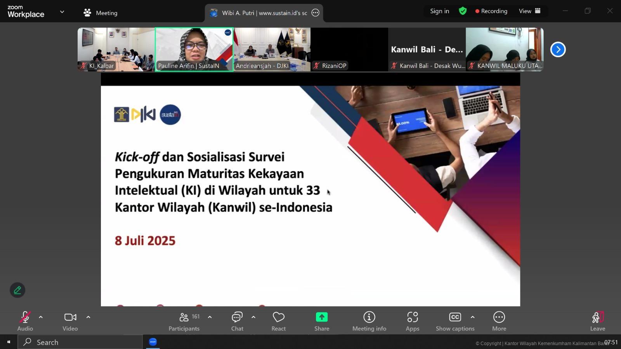Click the Sign in button

click(439, 11)
